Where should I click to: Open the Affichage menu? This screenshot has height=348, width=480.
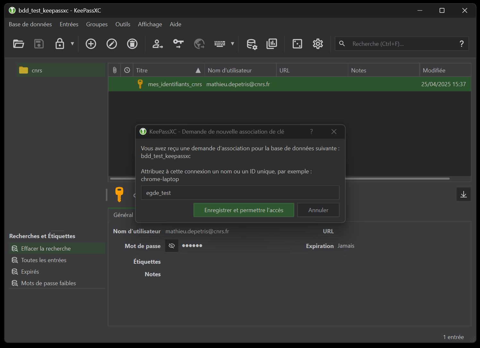tap(150, 24)
